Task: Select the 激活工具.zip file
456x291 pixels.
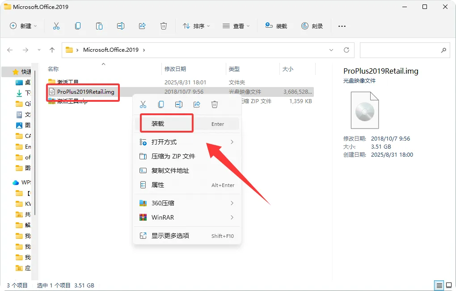Action: pos(72,101)
